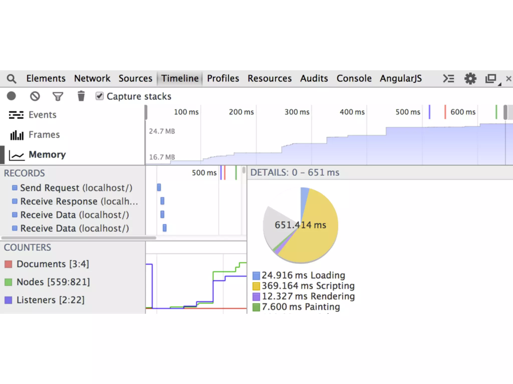Select the Events timeline view
Viewport: 513px width, 384px height.
click(x=42, y=115)
